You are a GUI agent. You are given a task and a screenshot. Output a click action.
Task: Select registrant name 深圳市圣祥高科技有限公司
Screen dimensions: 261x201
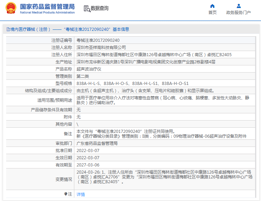pyautogui.click(x=101, y=47)
